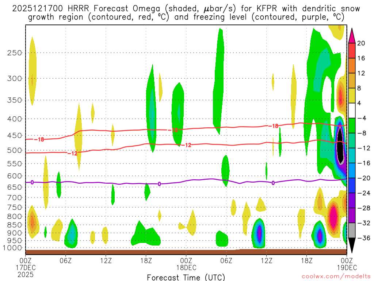Click the -36 label on the colorbar

click(x=363, y=238)
